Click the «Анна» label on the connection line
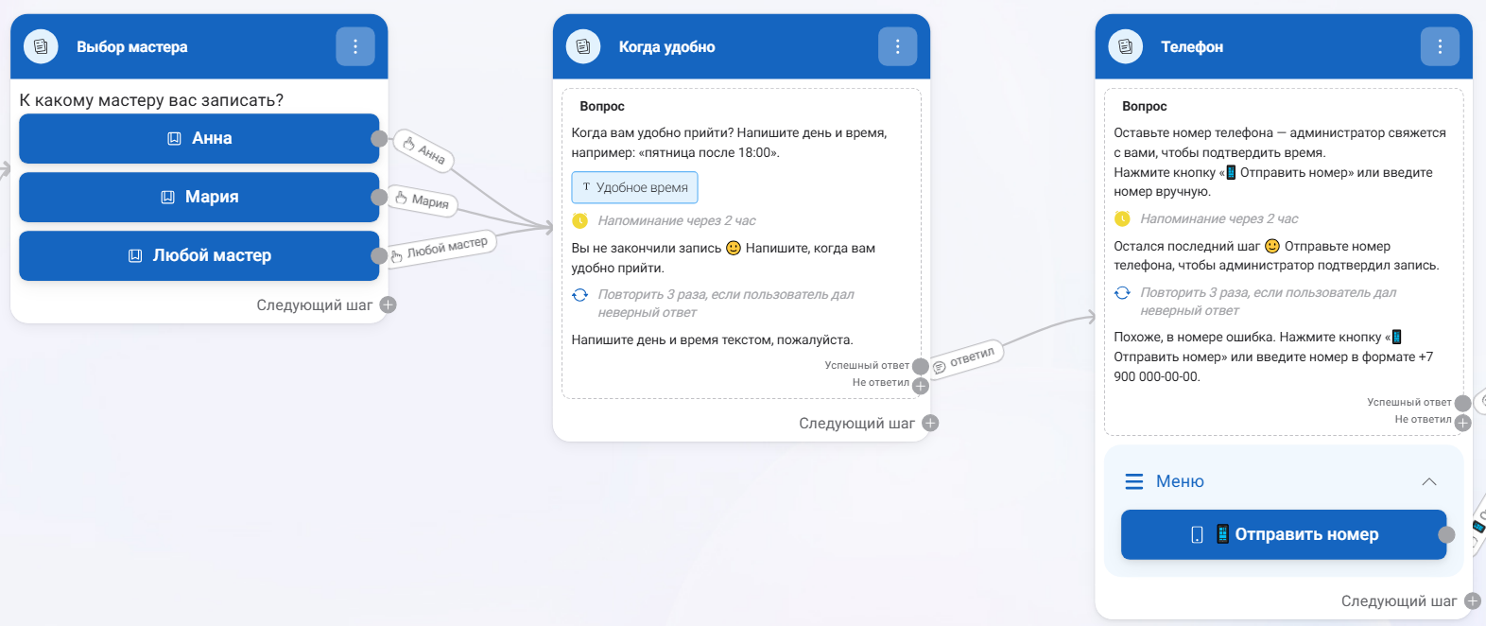Screen dimensions: 1486x626 pyautogui.click(x=423, y=149)
